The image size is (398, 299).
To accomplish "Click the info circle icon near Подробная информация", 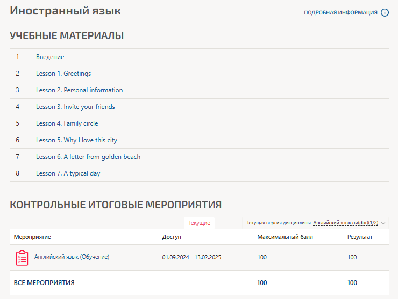I will (385, 13).
